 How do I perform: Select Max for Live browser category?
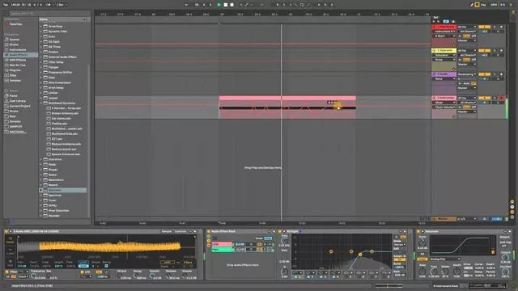pyautogui.click(x=17, y=65)
